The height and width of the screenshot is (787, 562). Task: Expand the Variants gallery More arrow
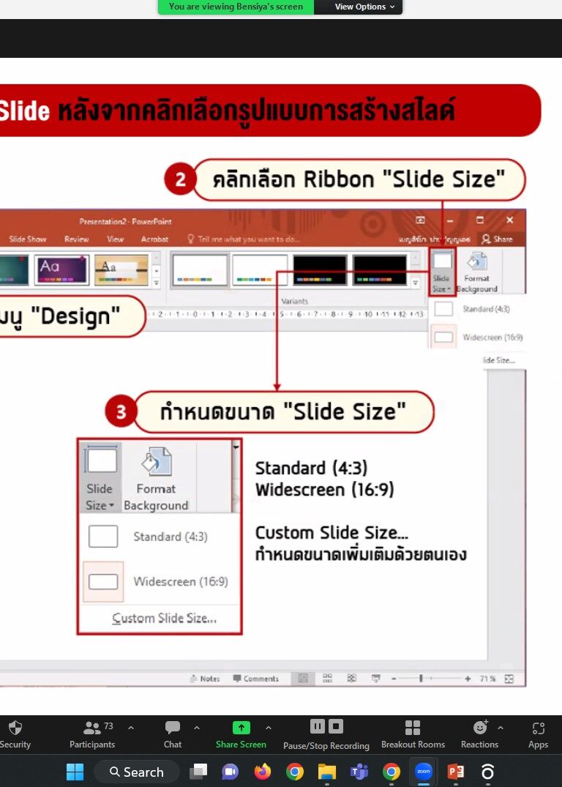(416, 283)
